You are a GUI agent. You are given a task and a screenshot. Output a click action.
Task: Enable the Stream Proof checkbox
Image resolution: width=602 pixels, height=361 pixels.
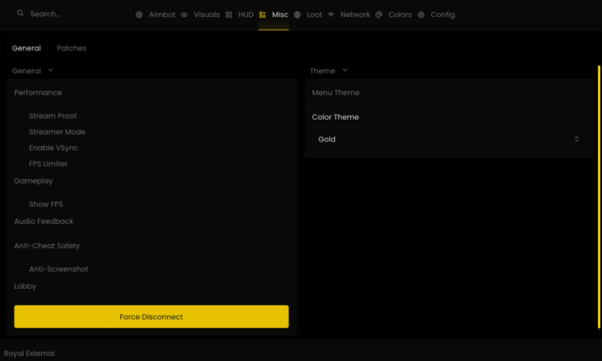point(19,116)
